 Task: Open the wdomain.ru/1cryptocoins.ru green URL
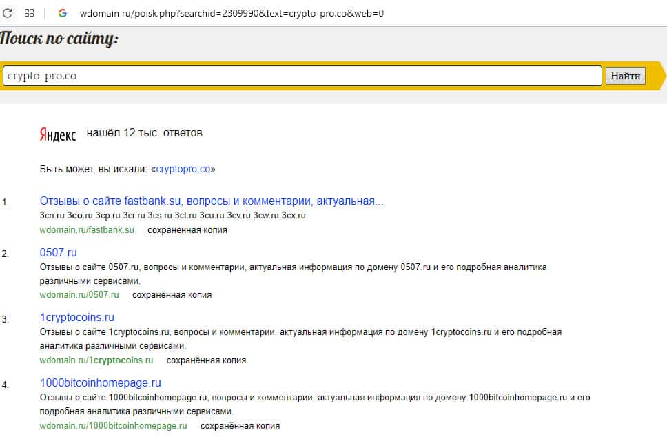(x=96, y=360)
